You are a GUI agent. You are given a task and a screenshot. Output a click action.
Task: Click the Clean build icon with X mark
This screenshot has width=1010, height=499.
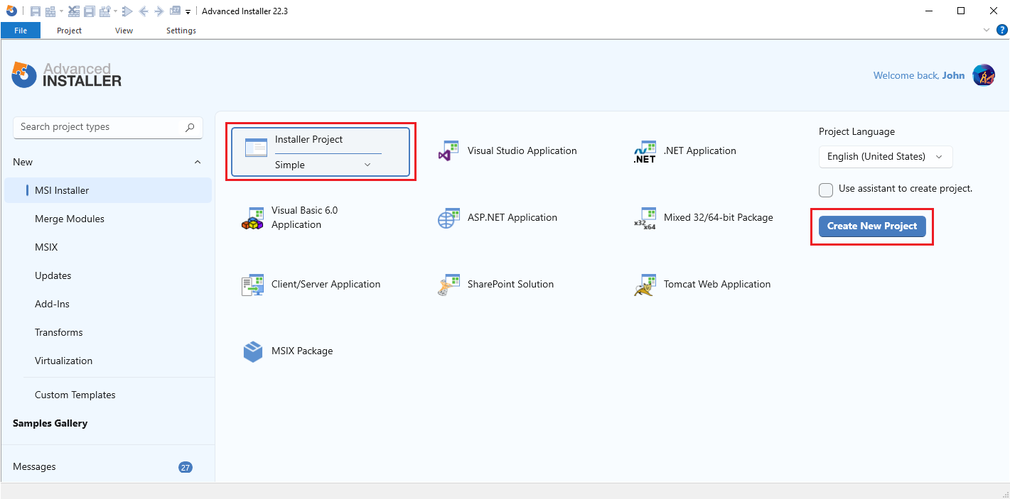point(74,11)
